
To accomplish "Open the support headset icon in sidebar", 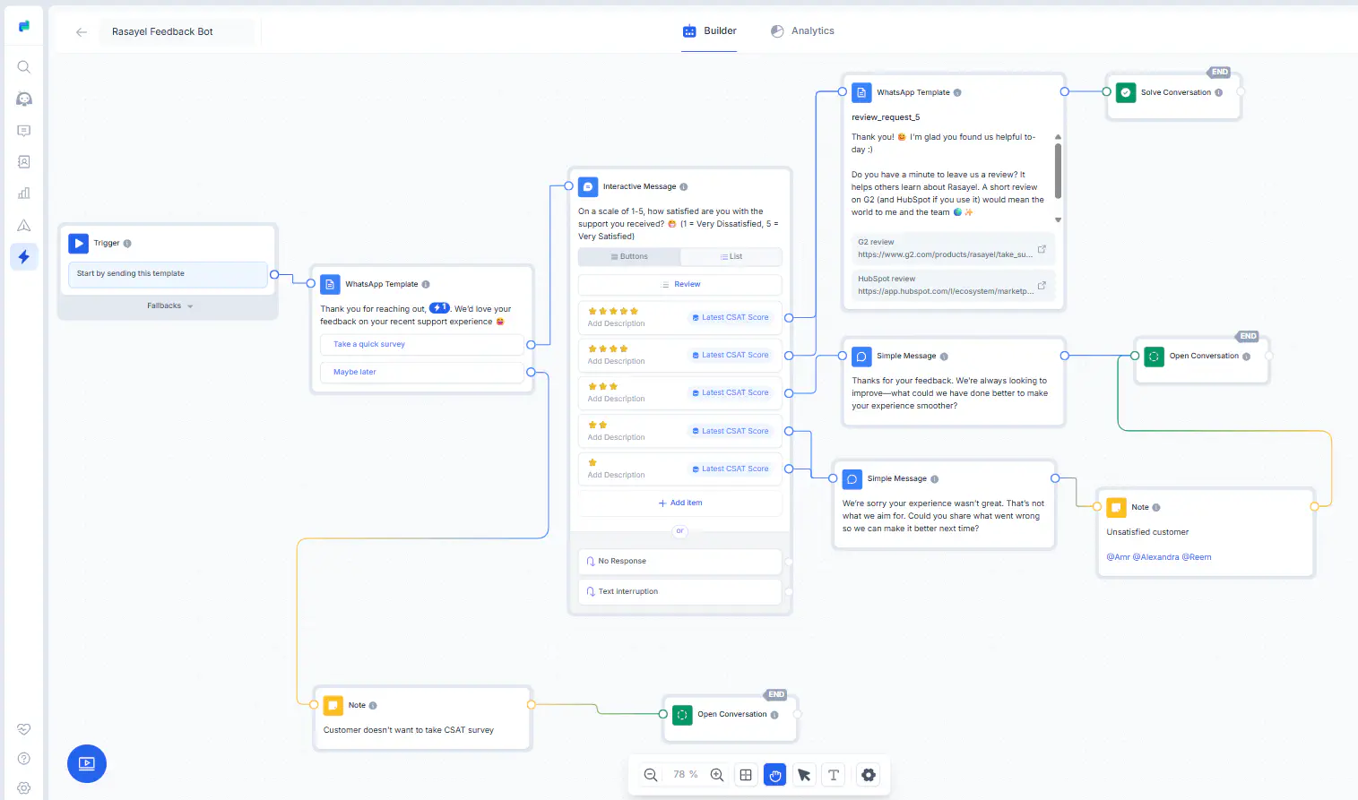I will point(24,99).
